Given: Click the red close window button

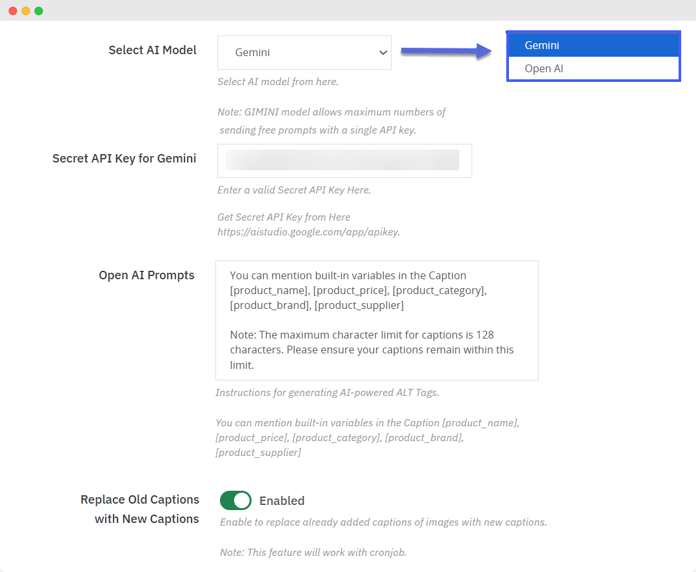Looking at the screenshot, I should pyautogui.click(x=13, y=11).
